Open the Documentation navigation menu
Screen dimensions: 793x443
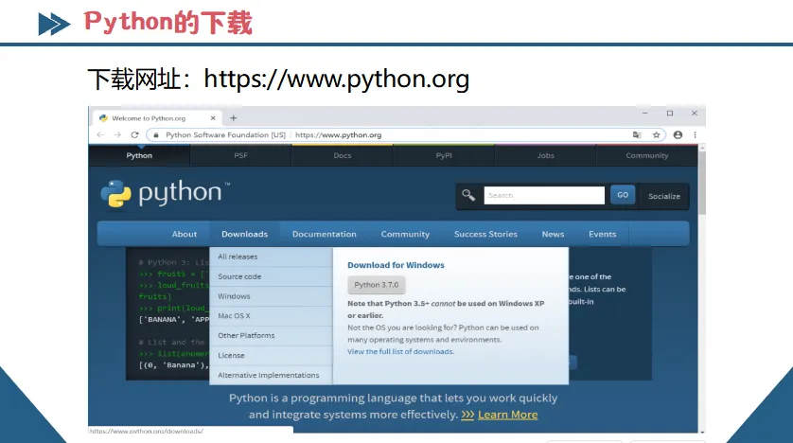pyautogui.click(x=325, y=234)
